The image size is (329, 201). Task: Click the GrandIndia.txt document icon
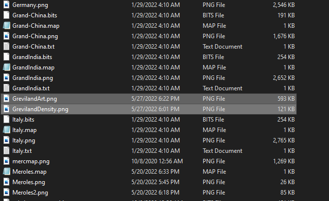(x=6, y=88)
